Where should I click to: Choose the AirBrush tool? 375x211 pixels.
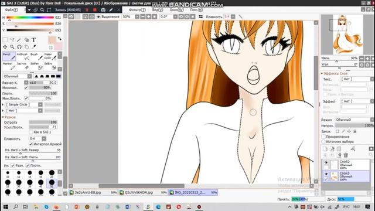click(x=23, y=56)
